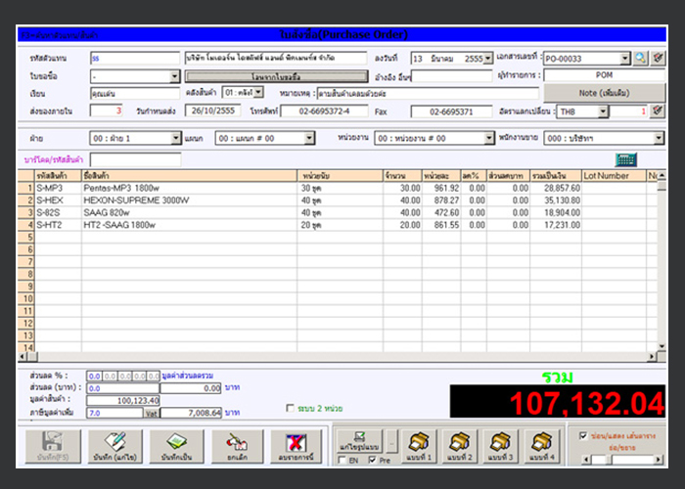Click the attention field on the warehouse row
685x489 pixels.
point(135,93)
